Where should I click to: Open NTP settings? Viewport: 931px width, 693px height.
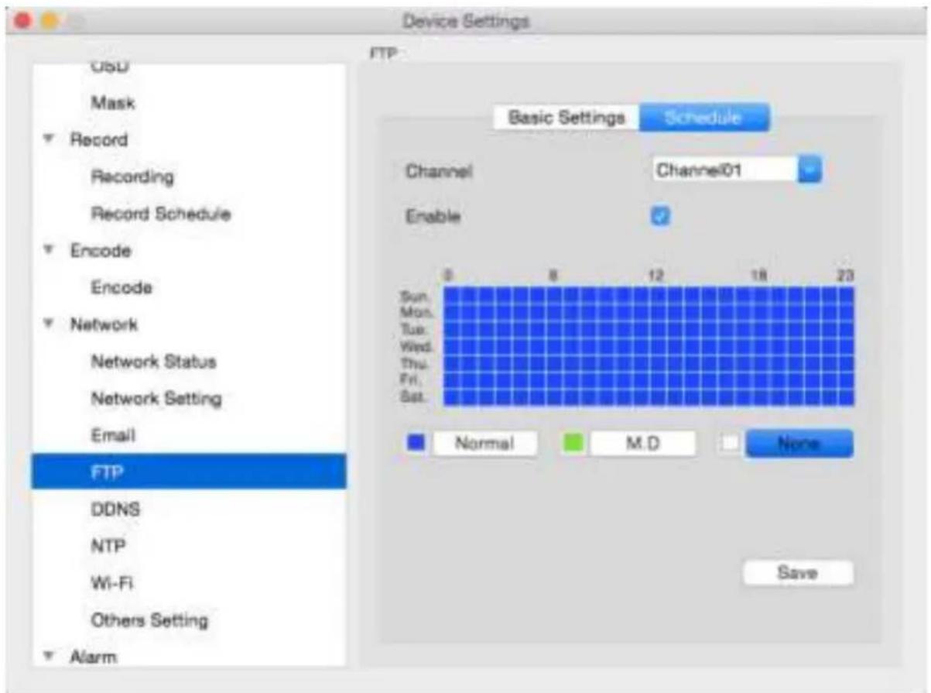click(x=108, y=546)
